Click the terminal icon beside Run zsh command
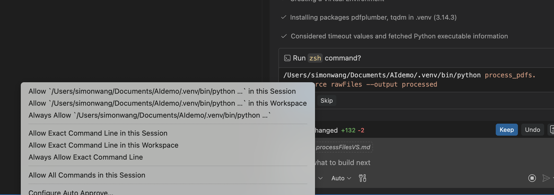The image size is (554, 195). pos(287,58)
